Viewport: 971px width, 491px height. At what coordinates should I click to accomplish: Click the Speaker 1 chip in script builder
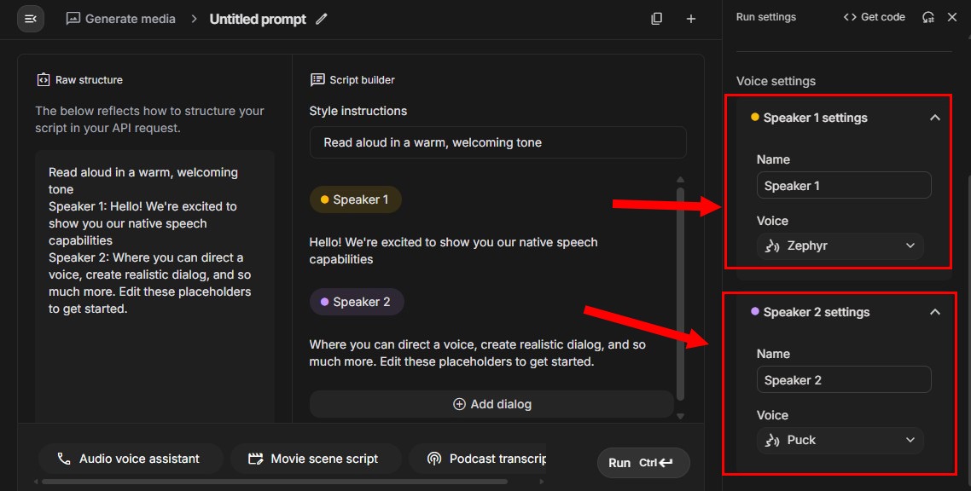click(355, 199)
